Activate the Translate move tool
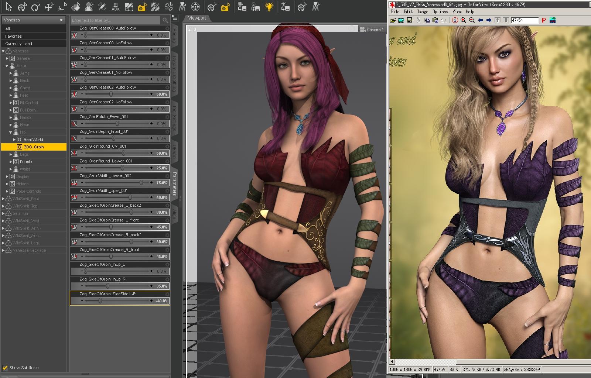The image size is (591, 378). tap(49, 7)
